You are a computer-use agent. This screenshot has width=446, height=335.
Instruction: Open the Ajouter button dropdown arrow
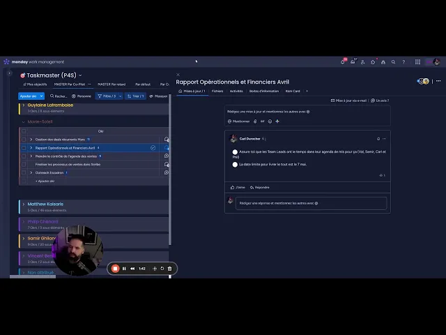(42, 96)
